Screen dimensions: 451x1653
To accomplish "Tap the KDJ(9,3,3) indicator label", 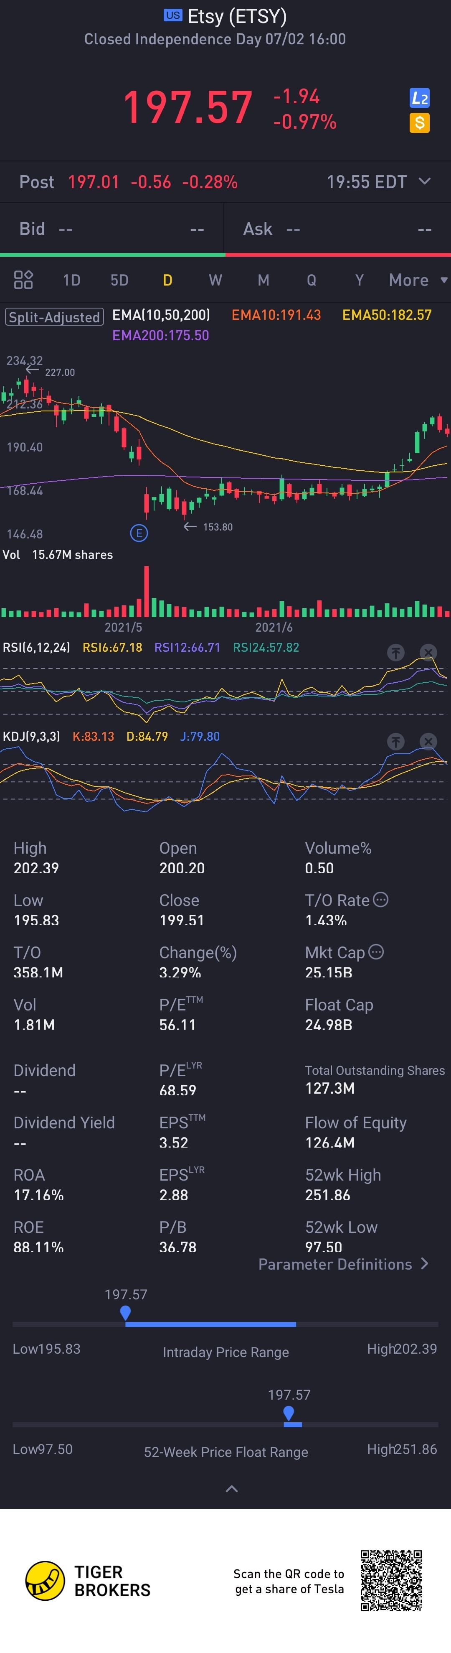I will pos(31,736).
